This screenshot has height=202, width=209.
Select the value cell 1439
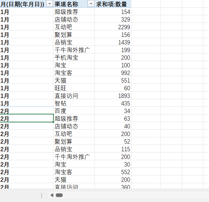(113, 42)
